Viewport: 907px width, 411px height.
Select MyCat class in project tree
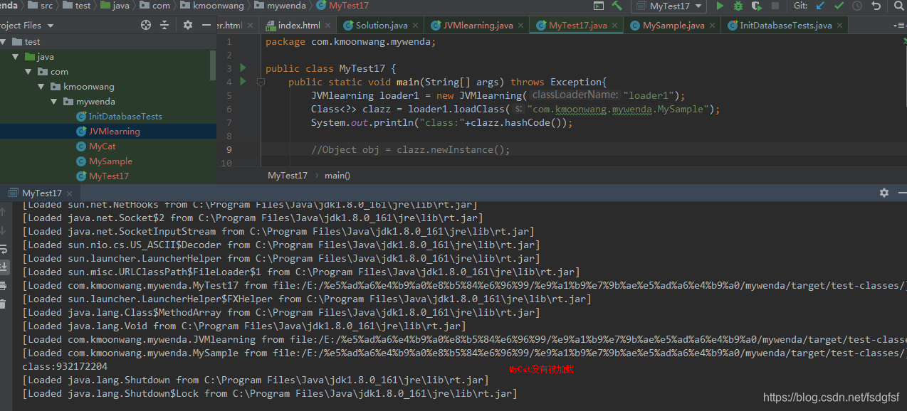(x=108, y=146)
